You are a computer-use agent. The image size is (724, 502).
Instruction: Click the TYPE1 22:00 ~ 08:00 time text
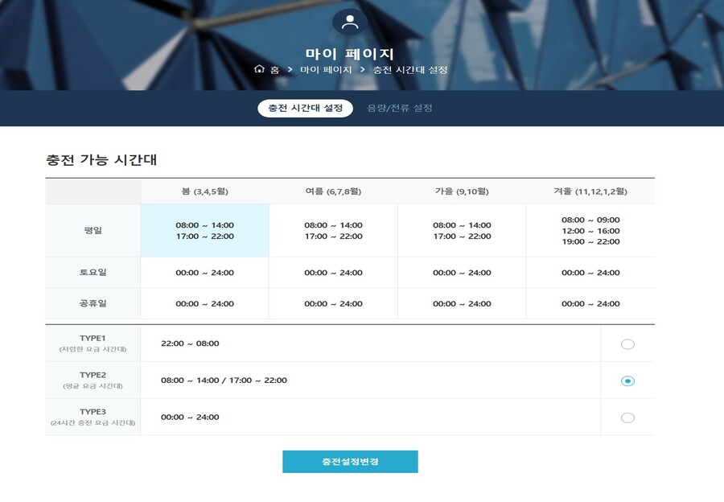coord(190,344)
